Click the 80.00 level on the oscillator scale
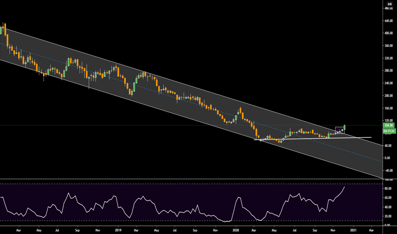 tap(388, 188)
